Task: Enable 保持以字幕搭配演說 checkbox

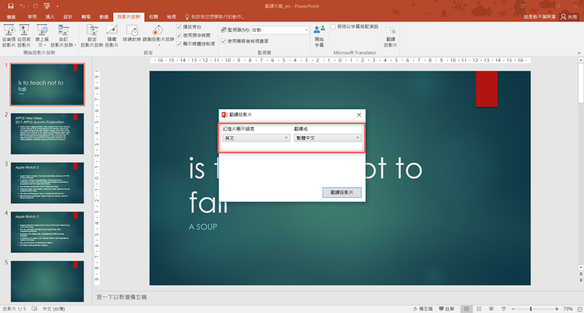Action: pyautogui.click(x=334, y=26)
